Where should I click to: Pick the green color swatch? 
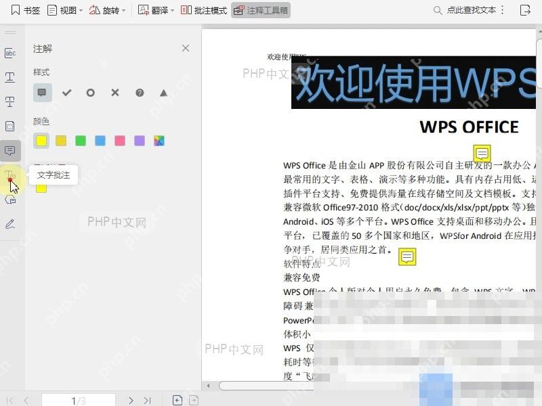point(81,141)
